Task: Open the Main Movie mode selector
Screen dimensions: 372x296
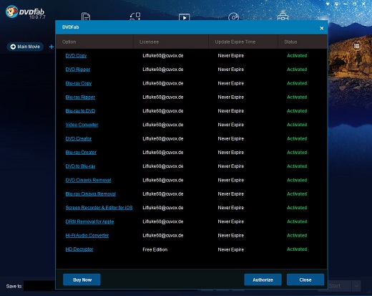Action: (x=25, y=47)
